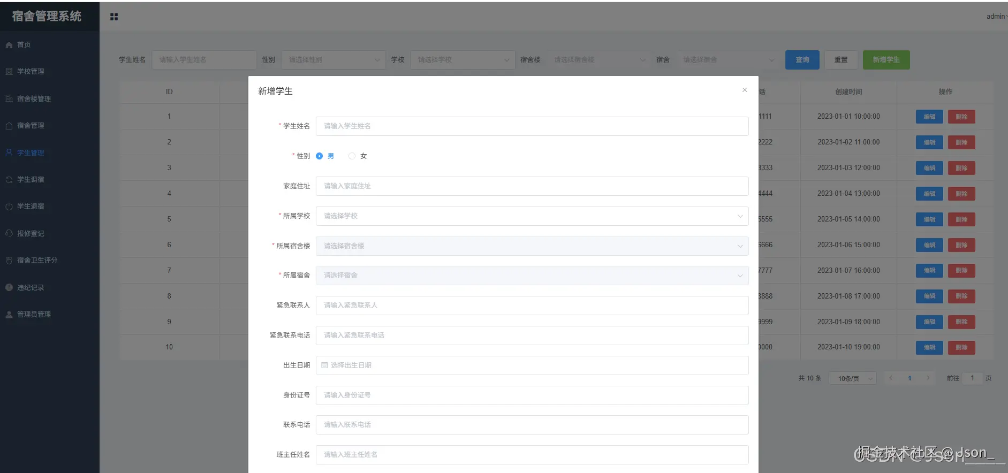1008x473 pixels.
Task: Toggle the sidebar collapse grid icon
Action: [x=114, y=17]
